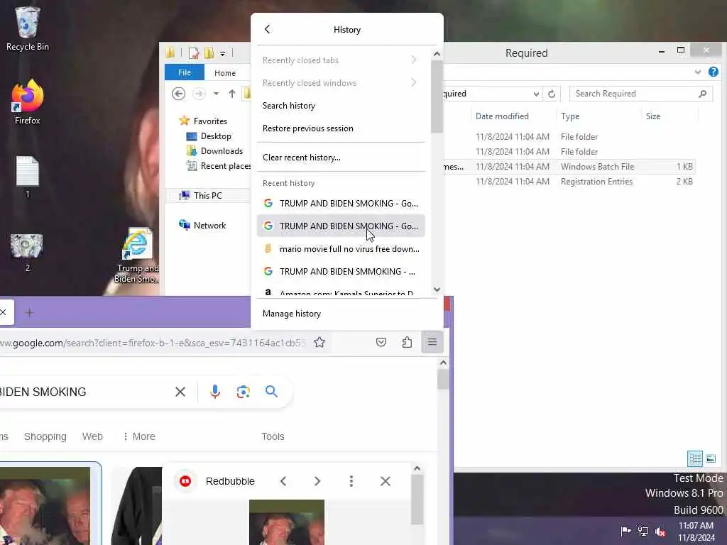Switch Google results to Web
The width and height of the screenshot is (727, 545).
92,436
